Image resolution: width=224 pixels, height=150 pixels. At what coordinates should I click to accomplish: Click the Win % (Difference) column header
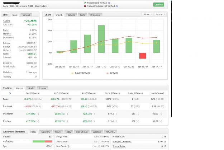(x=113, y=93)
